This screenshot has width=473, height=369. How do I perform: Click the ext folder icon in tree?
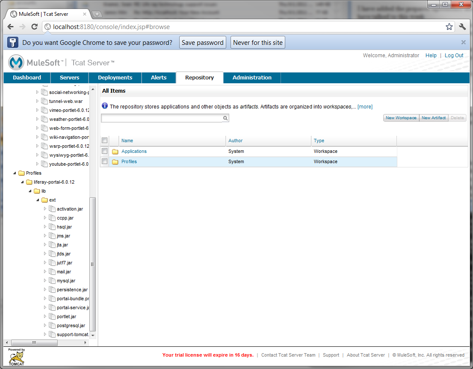44,200
